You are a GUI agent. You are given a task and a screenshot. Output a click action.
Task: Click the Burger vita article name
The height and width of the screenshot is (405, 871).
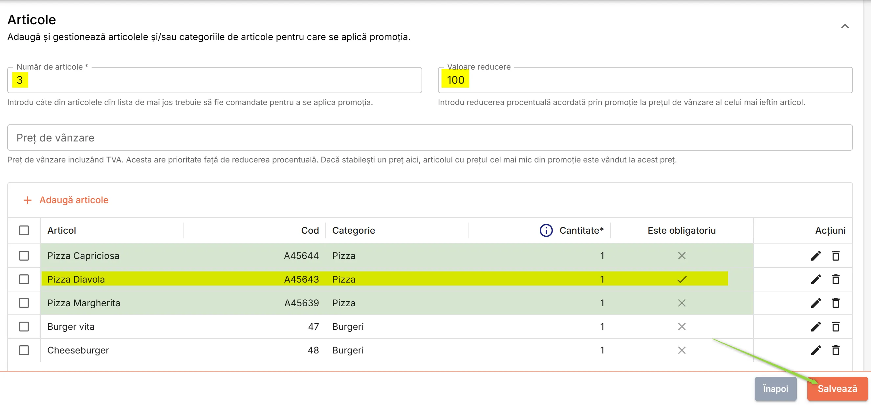(71, 327)
